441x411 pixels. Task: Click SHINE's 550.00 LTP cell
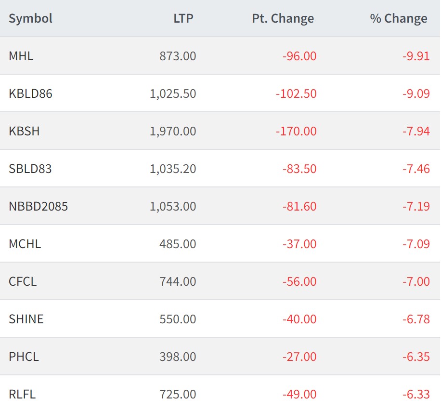(178, 319)
